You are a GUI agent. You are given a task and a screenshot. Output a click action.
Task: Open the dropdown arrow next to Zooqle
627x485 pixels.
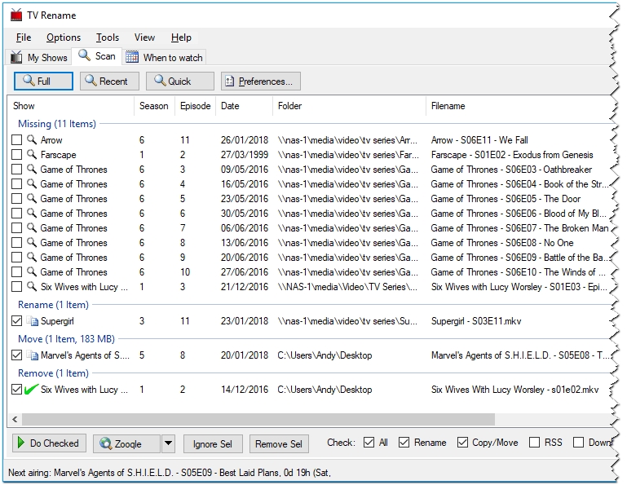coord(168,443)
